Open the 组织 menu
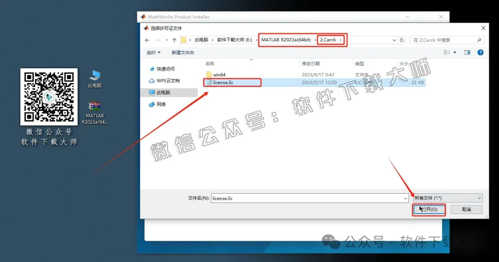Viewport: 499px width, 262px height. (153, 53)
